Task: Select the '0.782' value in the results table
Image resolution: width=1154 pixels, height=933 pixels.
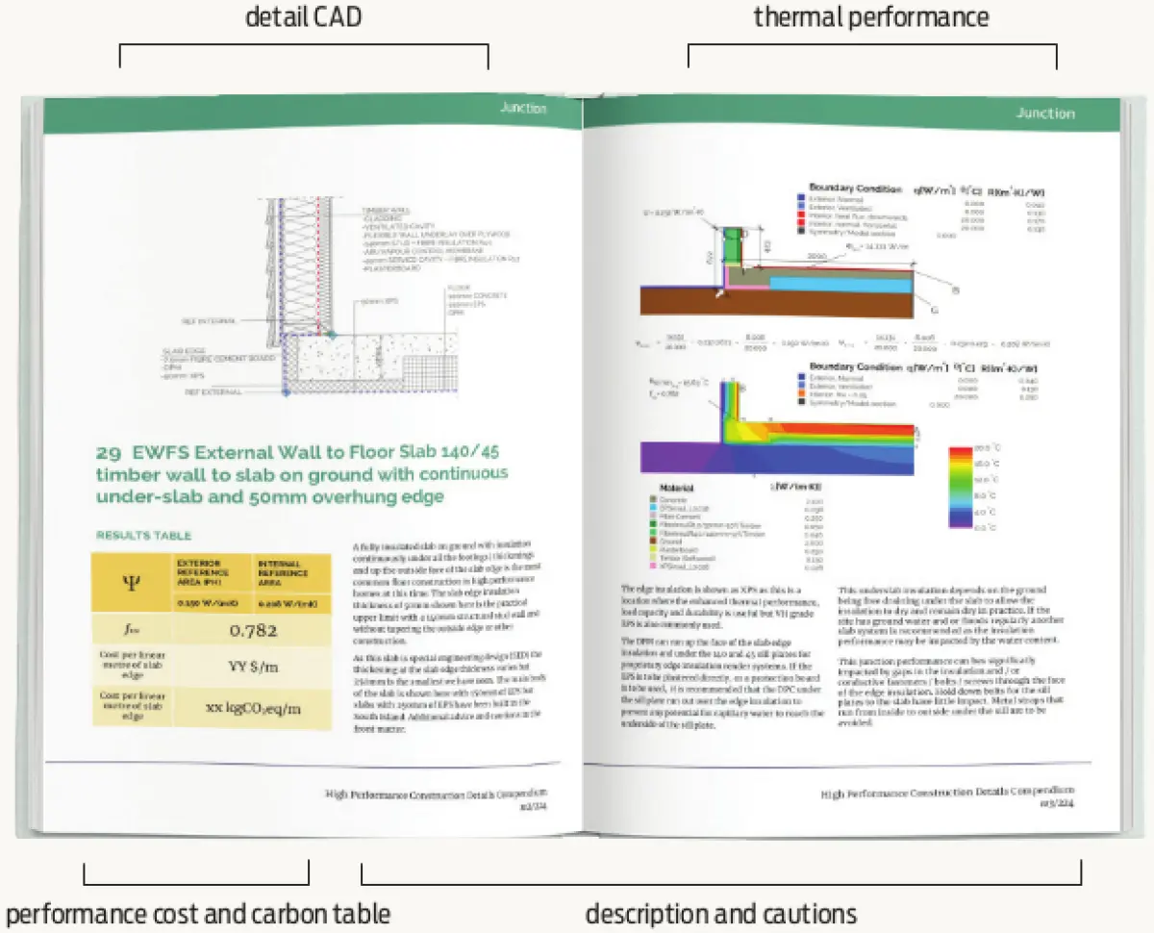Action: pos(254,631)
